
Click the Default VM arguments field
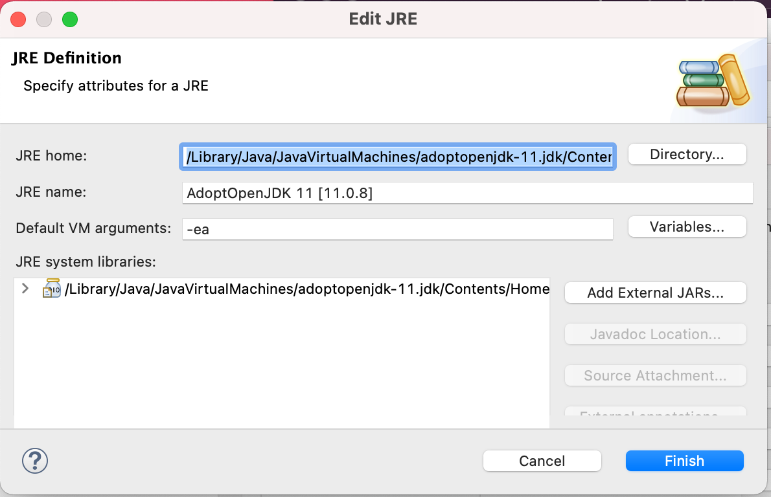tap(397, 229)
